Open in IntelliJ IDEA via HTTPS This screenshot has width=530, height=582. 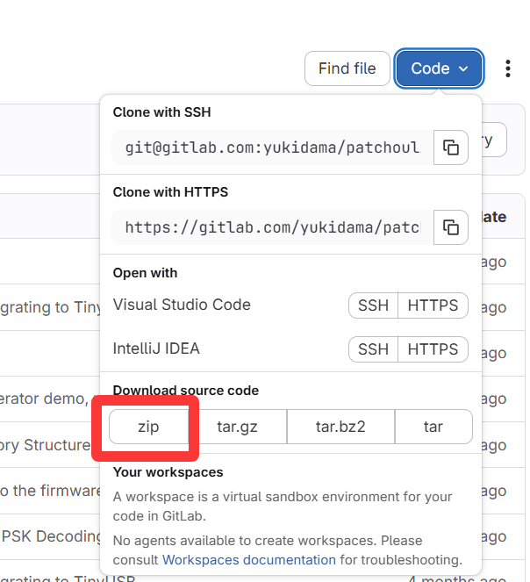click(433, 349)
